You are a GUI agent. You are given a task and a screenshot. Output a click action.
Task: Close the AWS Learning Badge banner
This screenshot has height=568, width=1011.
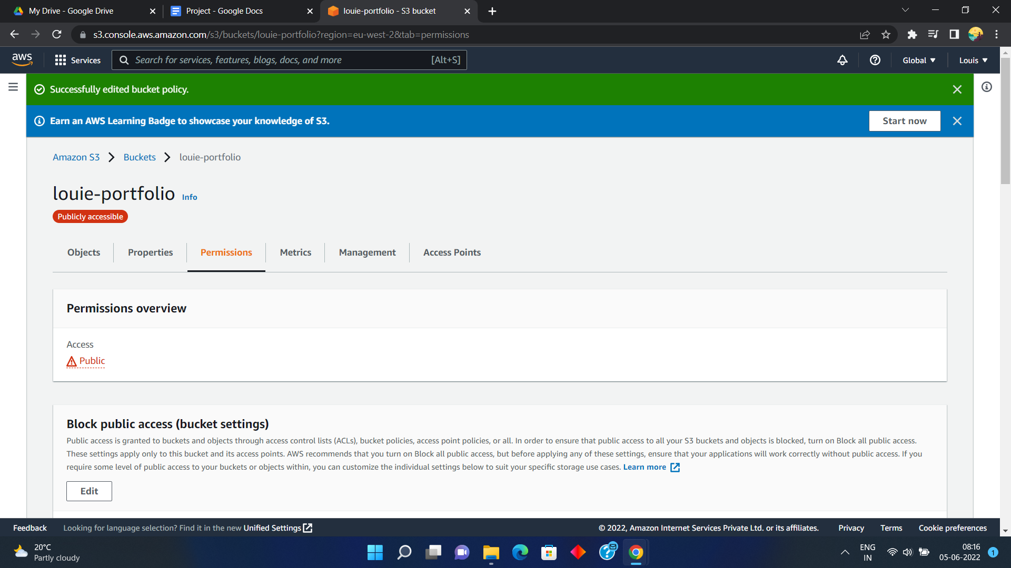[957, 121]
